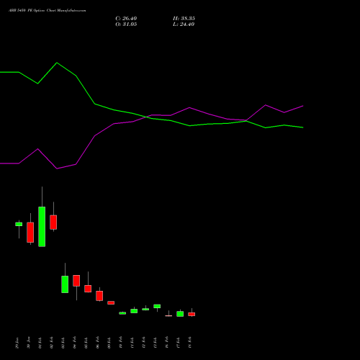Click the '11 Feb' date axis label
The height and width of the screenshot is (360, 360).
(x=132, y=343)
